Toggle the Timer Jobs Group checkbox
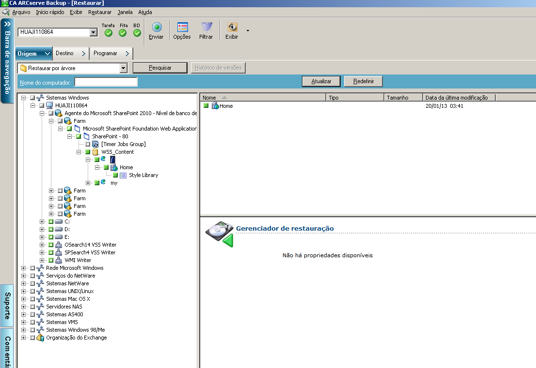 (88, 144)
